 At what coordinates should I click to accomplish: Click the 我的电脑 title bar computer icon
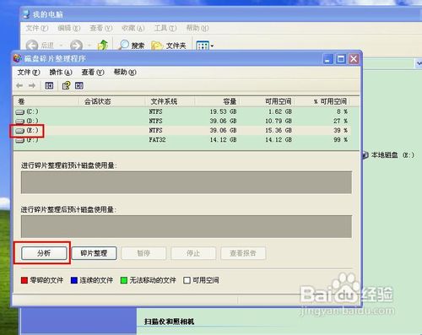point(26,14)
